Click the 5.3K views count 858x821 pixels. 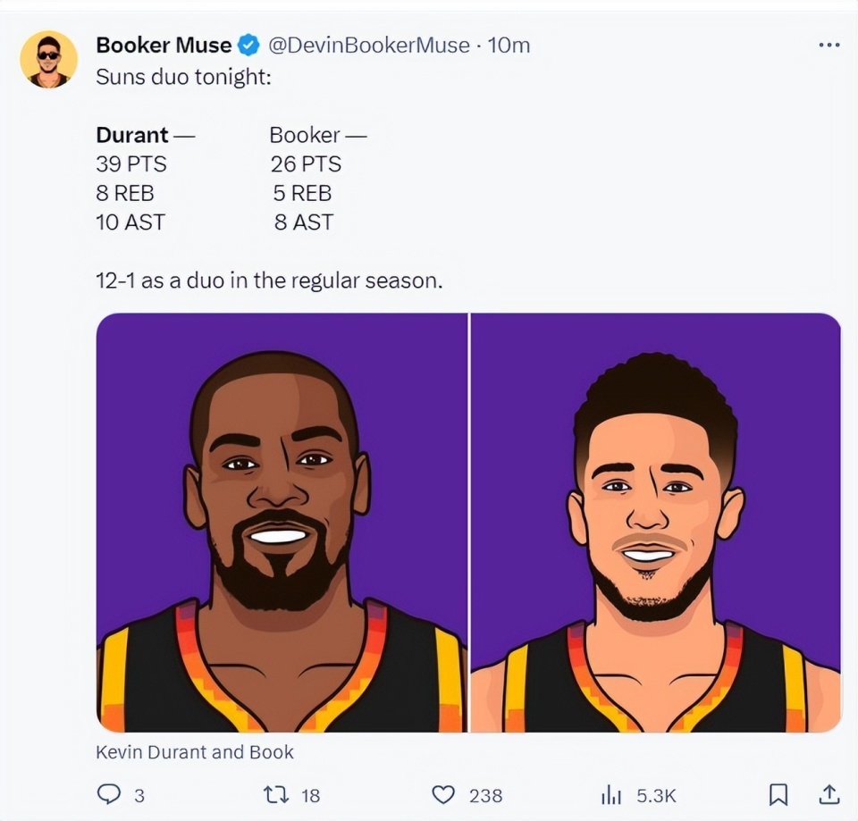656,795
